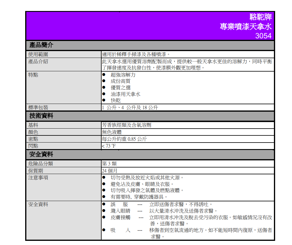Click the value '無色液體'

[112, 132]
